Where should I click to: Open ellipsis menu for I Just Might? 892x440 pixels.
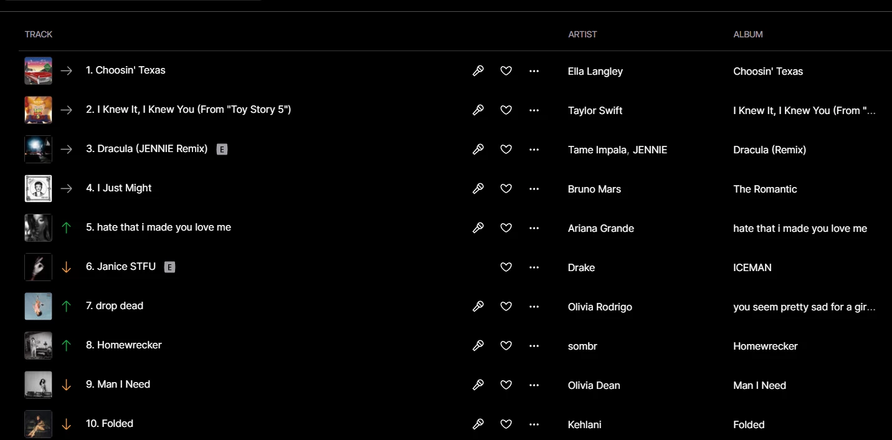pos(534,189)
